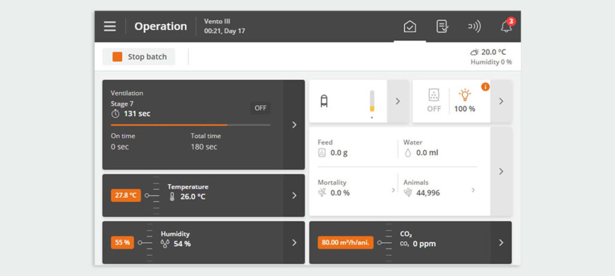
Task: Click the feed silo icon
Action: point(325,101)
